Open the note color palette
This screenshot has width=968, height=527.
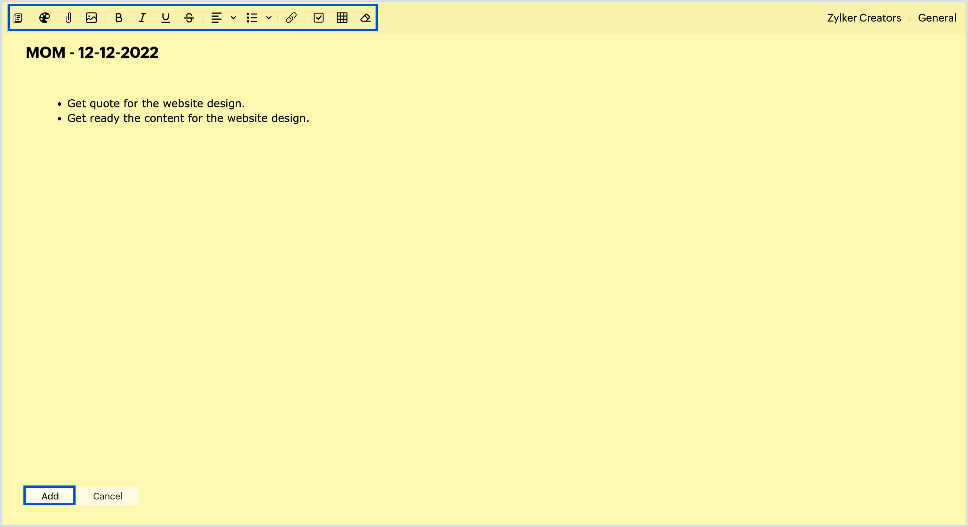pos(44,17)
